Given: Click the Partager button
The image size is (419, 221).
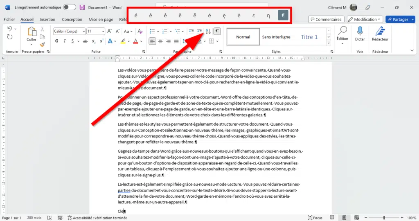Looking at the screenshot, I should coord(398,19).
